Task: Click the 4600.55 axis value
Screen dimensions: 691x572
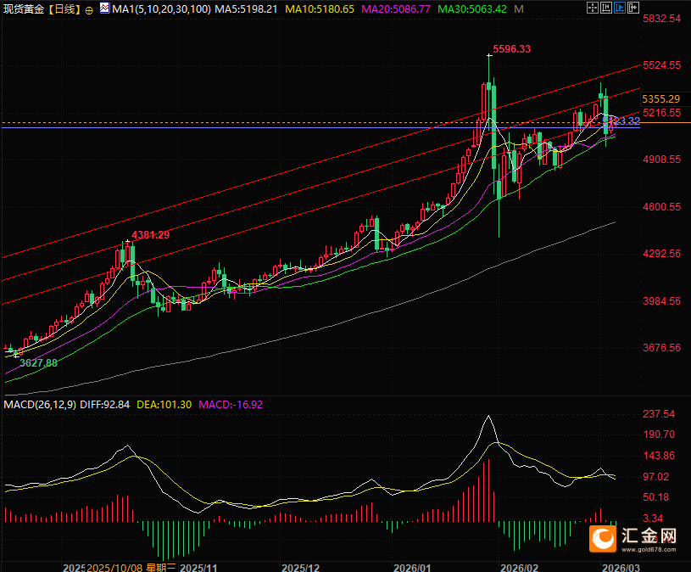Action: (662, 206)
